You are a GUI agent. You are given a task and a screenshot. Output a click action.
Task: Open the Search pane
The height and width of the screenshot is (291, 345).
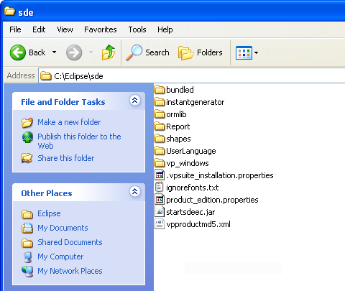pyautogui.click(x=148, y=52)
